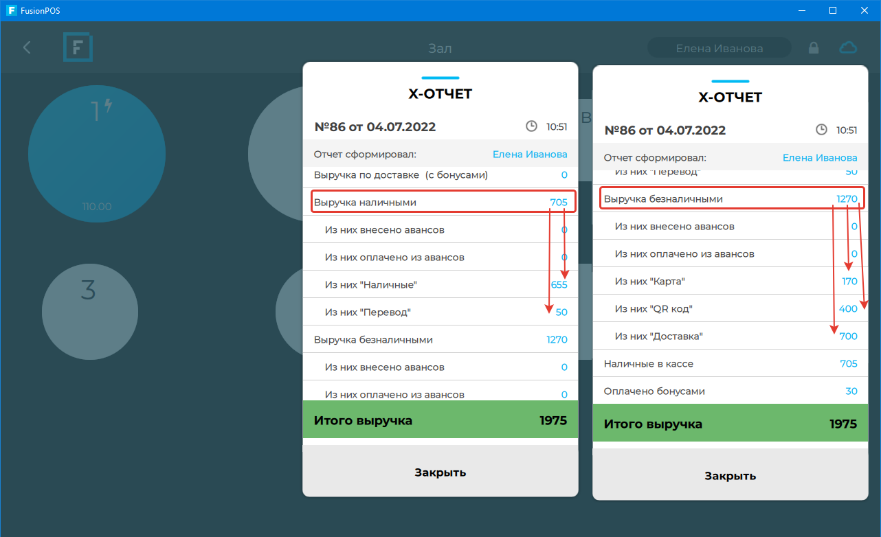Open Елена Иванова link in the right report
The width and height of the screenshot is (881, 537).
pyautogui.click(x=820, y=158)
